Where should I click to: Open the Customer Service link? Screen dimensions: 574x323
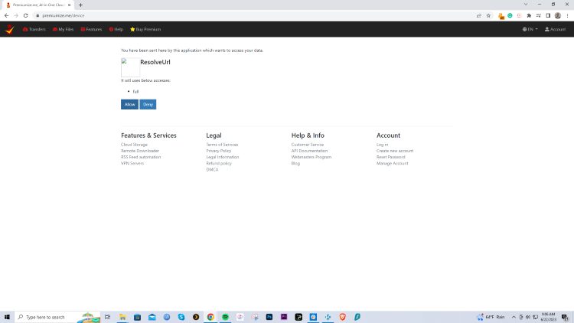pyautogui.click(x=308, y=145)
